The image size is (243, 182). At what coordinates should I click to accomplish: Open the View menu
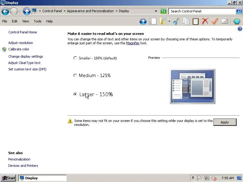pos(26,21)
